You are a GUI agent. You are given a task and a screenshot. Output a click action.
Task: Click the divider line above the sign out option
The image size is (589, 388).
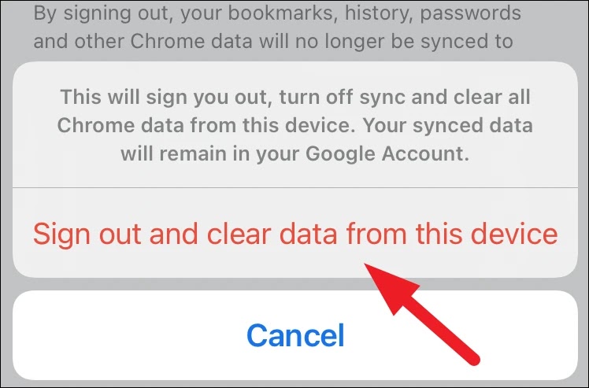click(295, 187)
